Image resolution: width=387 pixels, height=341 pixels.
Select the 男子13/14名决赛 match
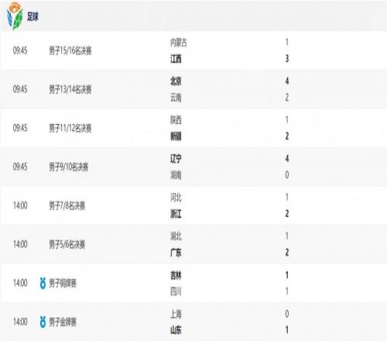pos(193,89)
